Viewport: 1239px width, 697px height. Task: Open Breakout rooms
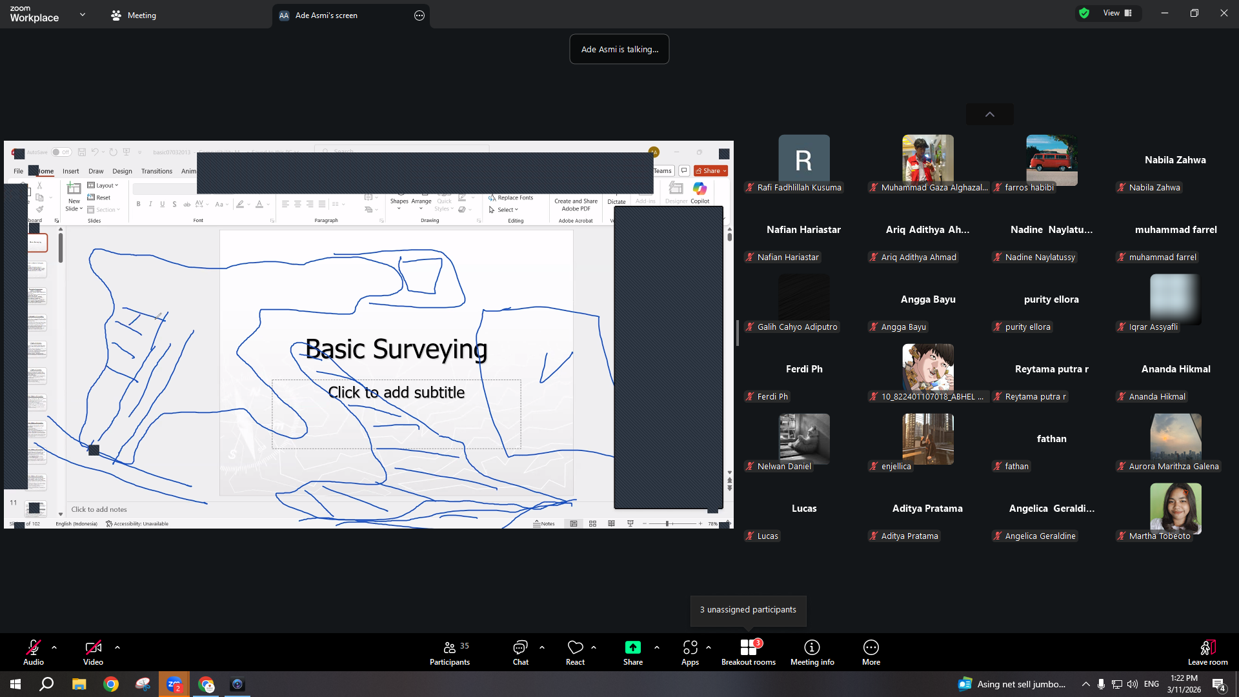coord(749,652)
